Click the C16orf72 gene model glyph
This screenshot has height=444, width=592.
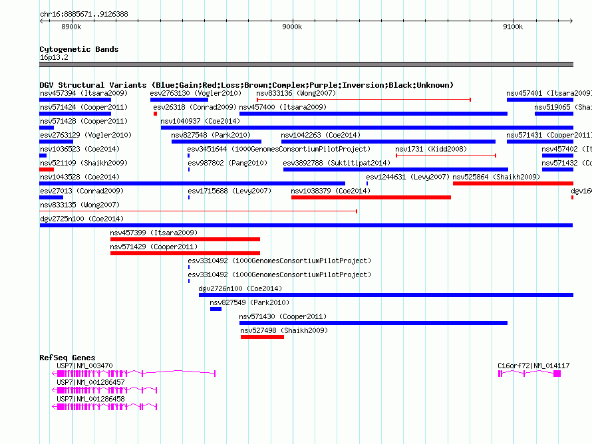[529, 374]
